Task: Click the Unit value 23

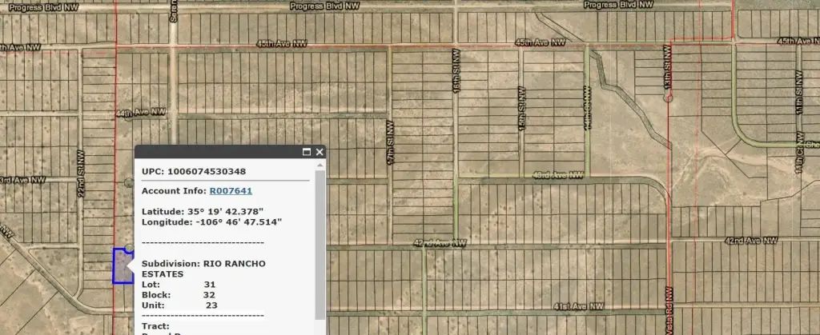Action: (211, 305)
